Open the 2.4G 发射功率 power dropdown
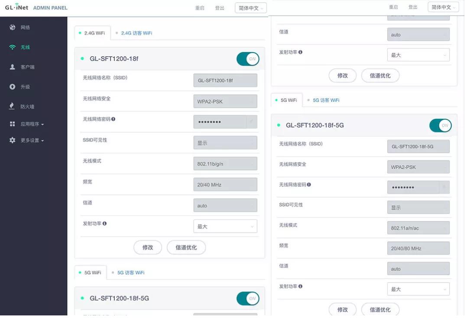The width and height of the screenshot is (467, 318). coord(225,226)
